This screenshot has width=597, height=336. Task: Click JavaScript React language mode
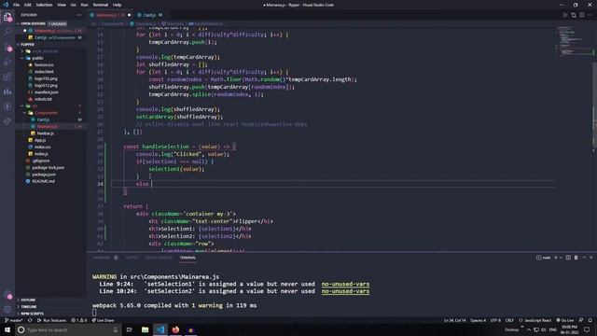pyautogui.click(x=535, y=320)
